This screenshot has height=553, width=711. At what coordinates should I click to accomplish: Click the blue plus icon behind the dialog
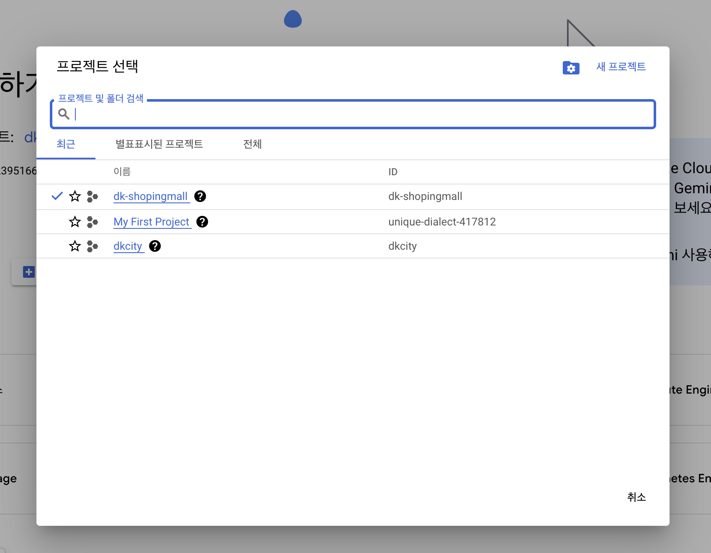click(x=28, y=272)
